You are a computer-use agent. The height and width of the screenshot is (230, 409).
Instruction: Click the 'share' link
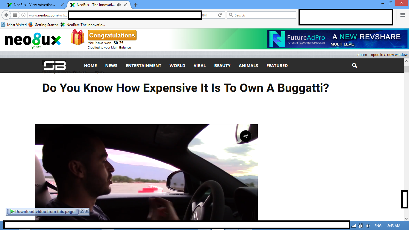362,55
